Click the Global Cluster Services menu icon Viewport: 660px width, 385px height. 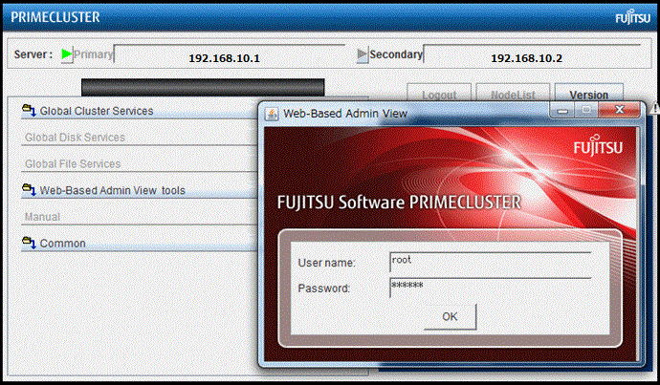tap(29, 111)
